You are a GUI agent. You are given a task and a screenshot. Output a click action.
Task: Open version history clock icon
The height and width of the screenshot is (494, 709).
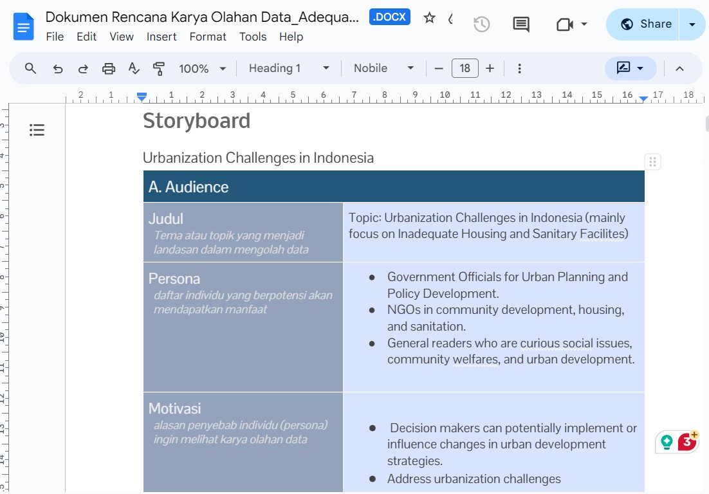pyautogui.click(x=481, y=24)
